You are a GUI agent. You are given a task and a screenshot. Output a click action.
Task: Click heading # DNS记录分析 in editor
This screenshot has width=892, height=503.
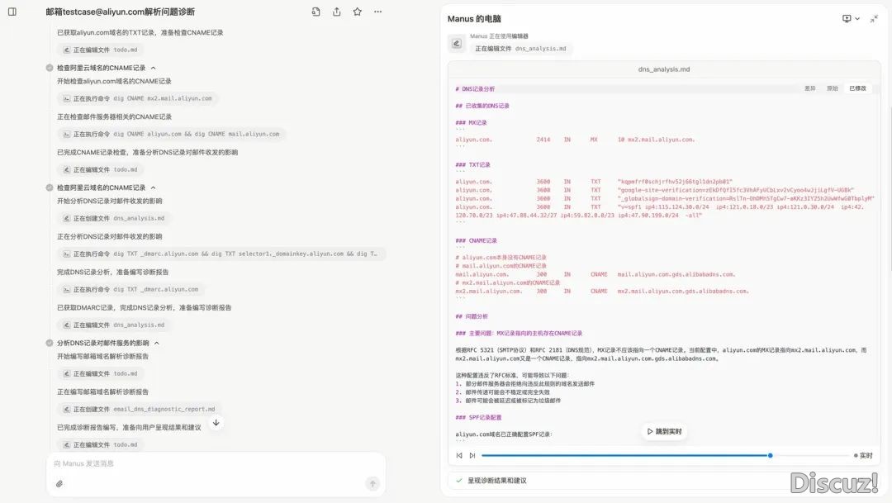(x=474, y=88)
